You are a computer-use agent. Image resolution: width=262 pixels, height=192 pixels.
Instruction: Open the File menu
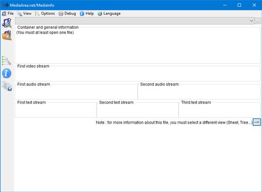(x=8, y=13)
